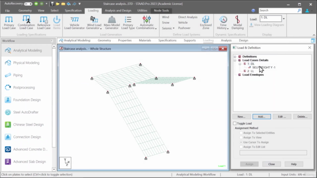Open the Vehicle Load Generator
The image size is (317, 178).
pos(74,23)
